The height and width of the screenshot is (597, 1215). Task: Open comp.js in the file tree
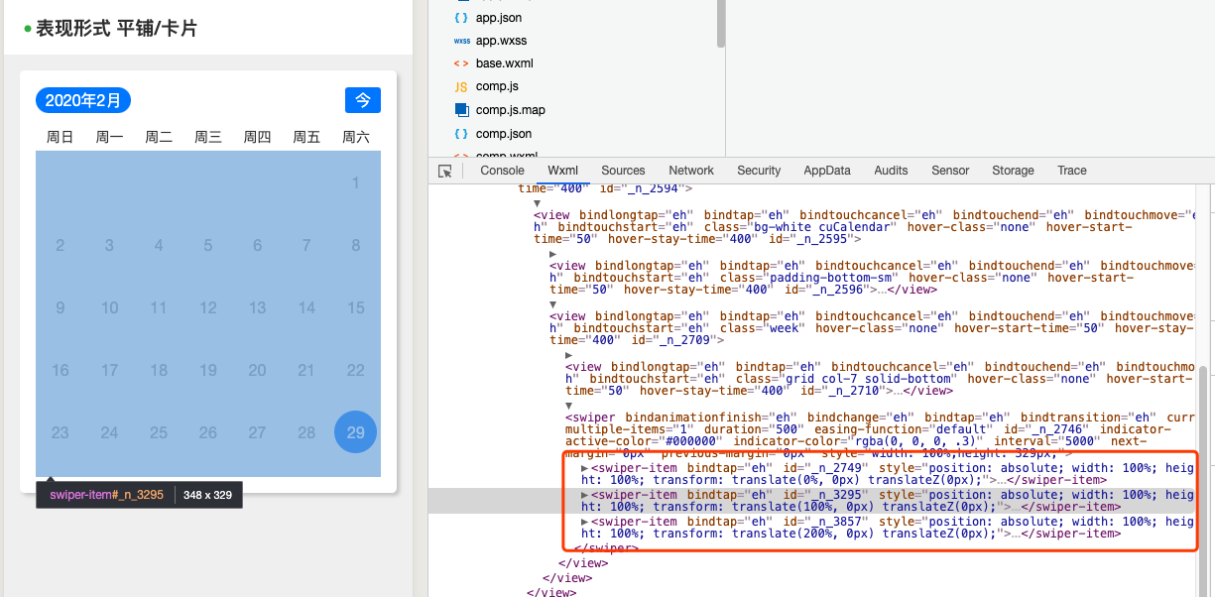click(497, 86)
